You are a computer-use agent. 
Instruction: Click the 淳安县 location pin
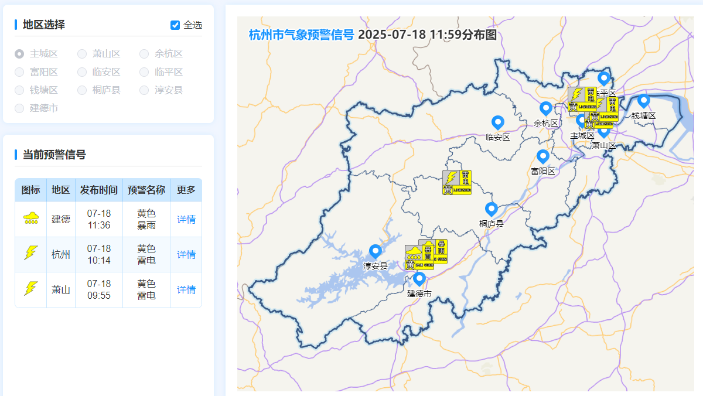tap(376, 251)
